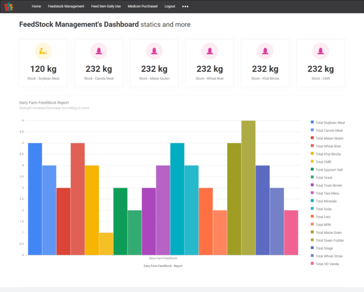This screenshot has width=364, height=292.
Task: Click the Soybean Meal stock card icon
Action: coord(43,51)
